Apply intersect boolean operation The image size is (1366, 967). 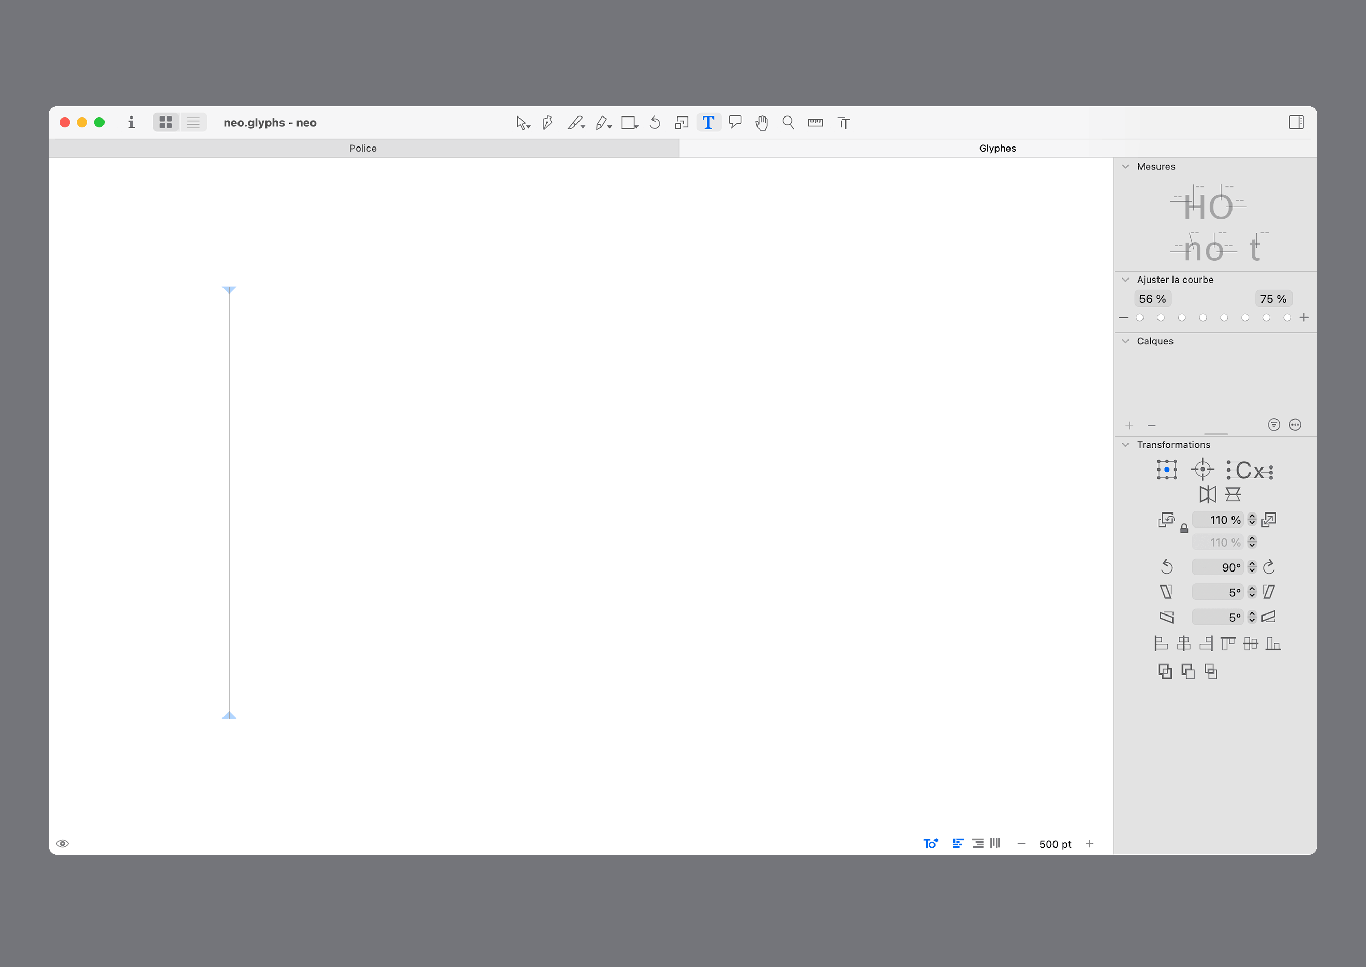click(1211, 671)
